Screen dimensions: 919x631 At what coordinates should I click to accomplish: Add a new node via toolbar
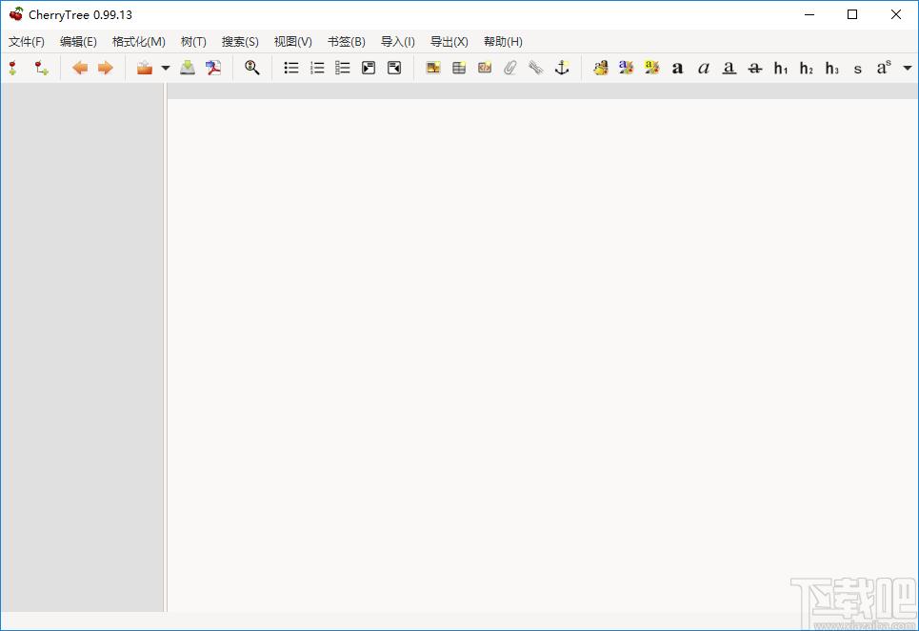tap(13, 68)
